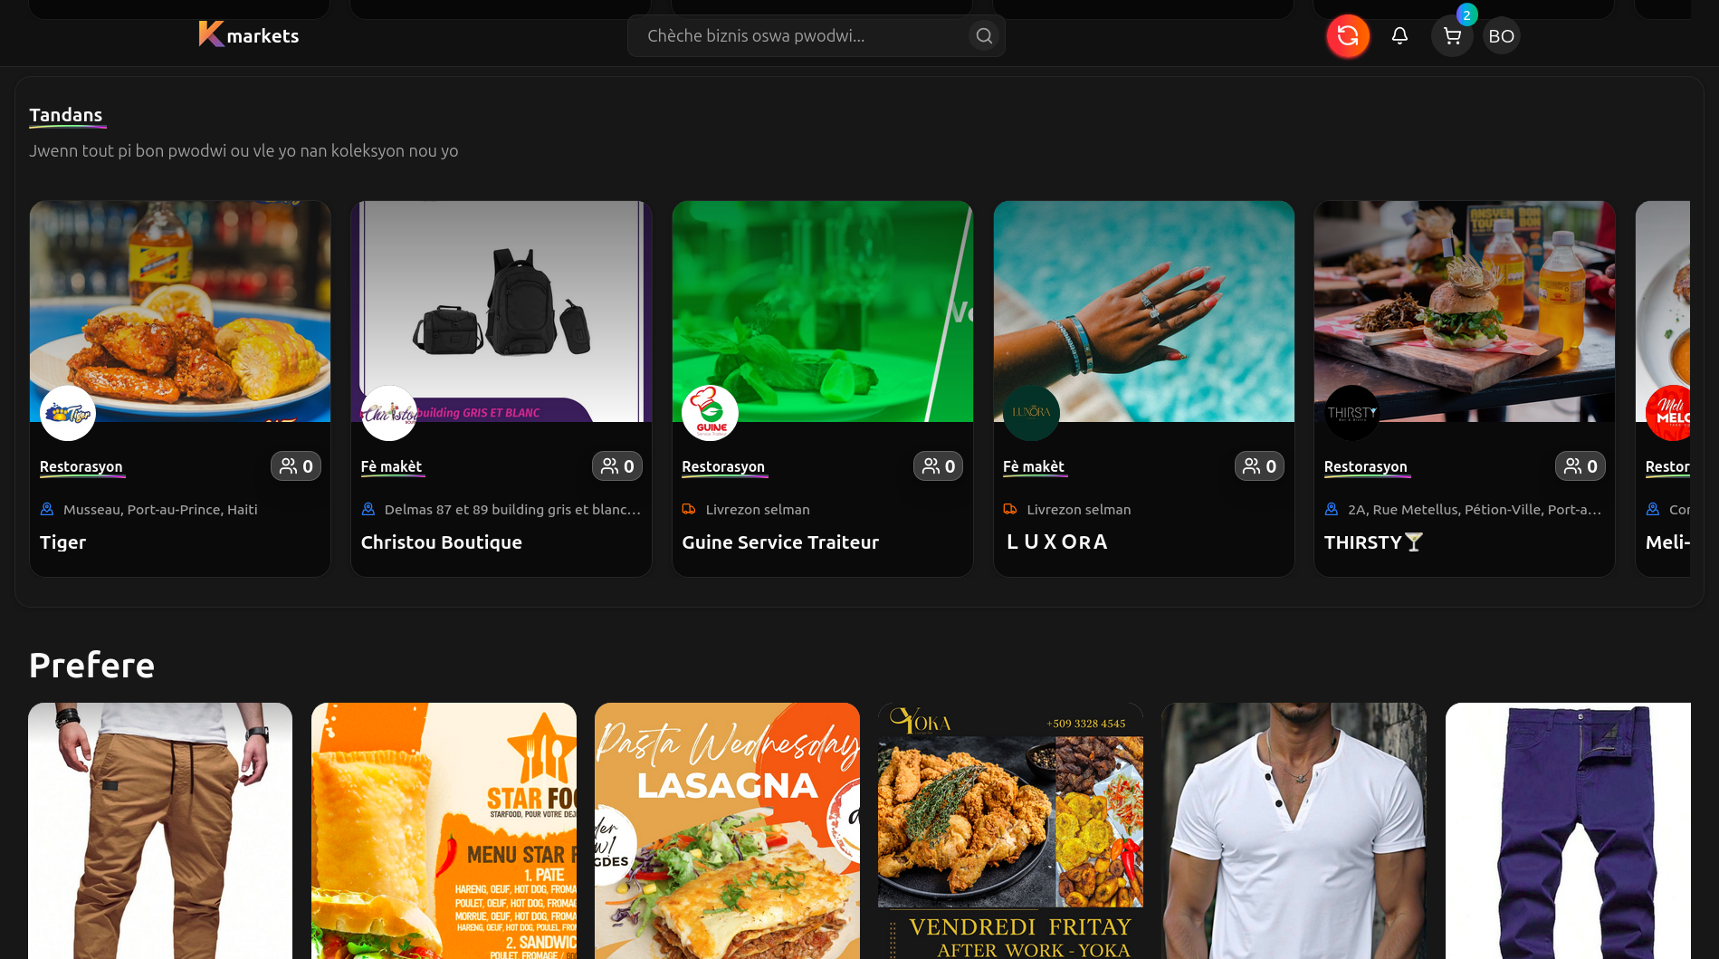The width and height of the screenshot is (1719, 959).
Task: Open the notifications bell
Action: click(x=1399, y=36)
